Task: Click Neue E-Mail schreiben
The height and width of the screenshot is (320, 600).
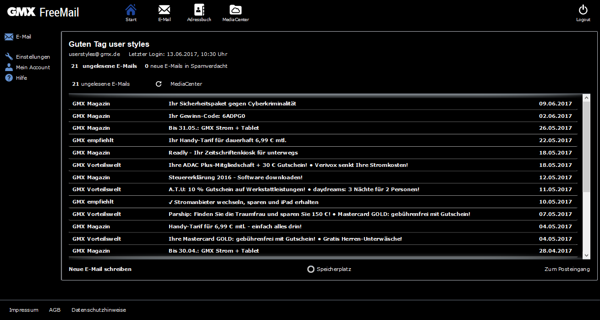Action: (100, 269)
